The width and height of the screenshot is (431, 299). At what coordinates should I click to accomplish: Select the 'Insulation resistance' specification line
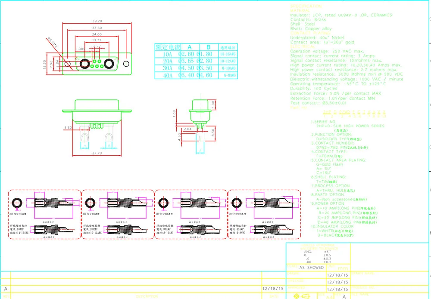[x=347, y=74]
